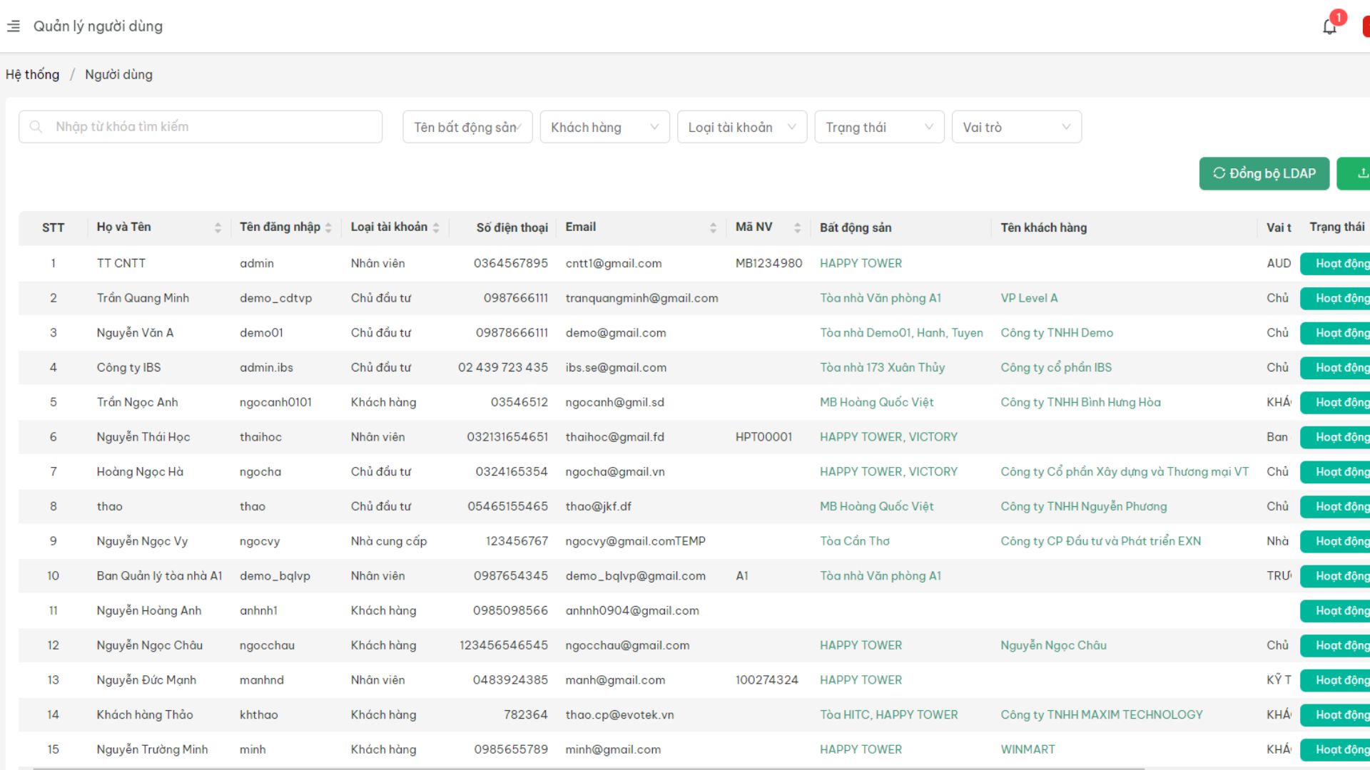Viewport: 1370px width, 770px height.
Task: Sort by Tên đăng nhập column arrows
Action: point(328,227)
